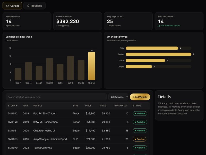Click the SUV bar in type chart
This screenshot has height=155, width=206.
(152, 48)
